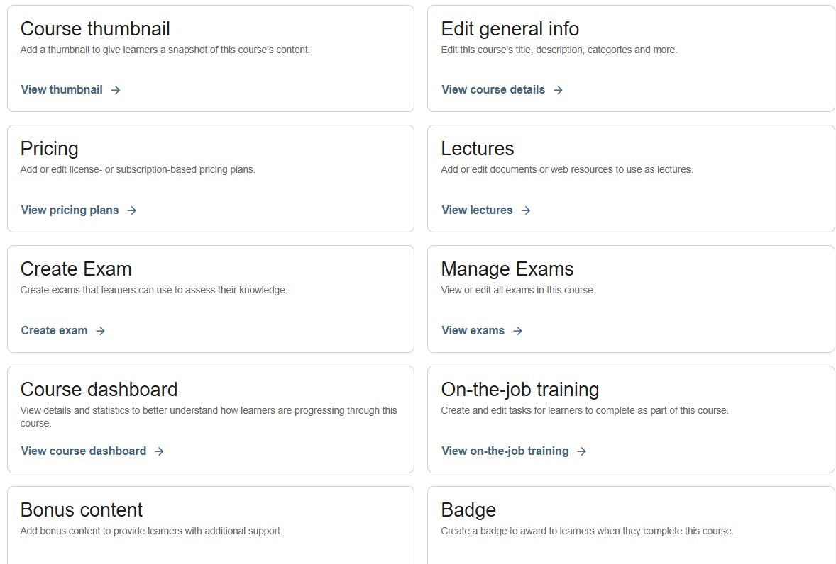Click the Badge card heading
836x564 pixels.
coord(468,510)
